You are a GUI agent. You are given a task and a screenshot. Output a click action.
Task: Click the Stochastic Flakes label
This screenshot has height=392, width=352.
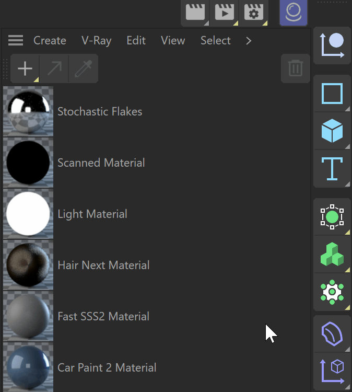point(100,111)
